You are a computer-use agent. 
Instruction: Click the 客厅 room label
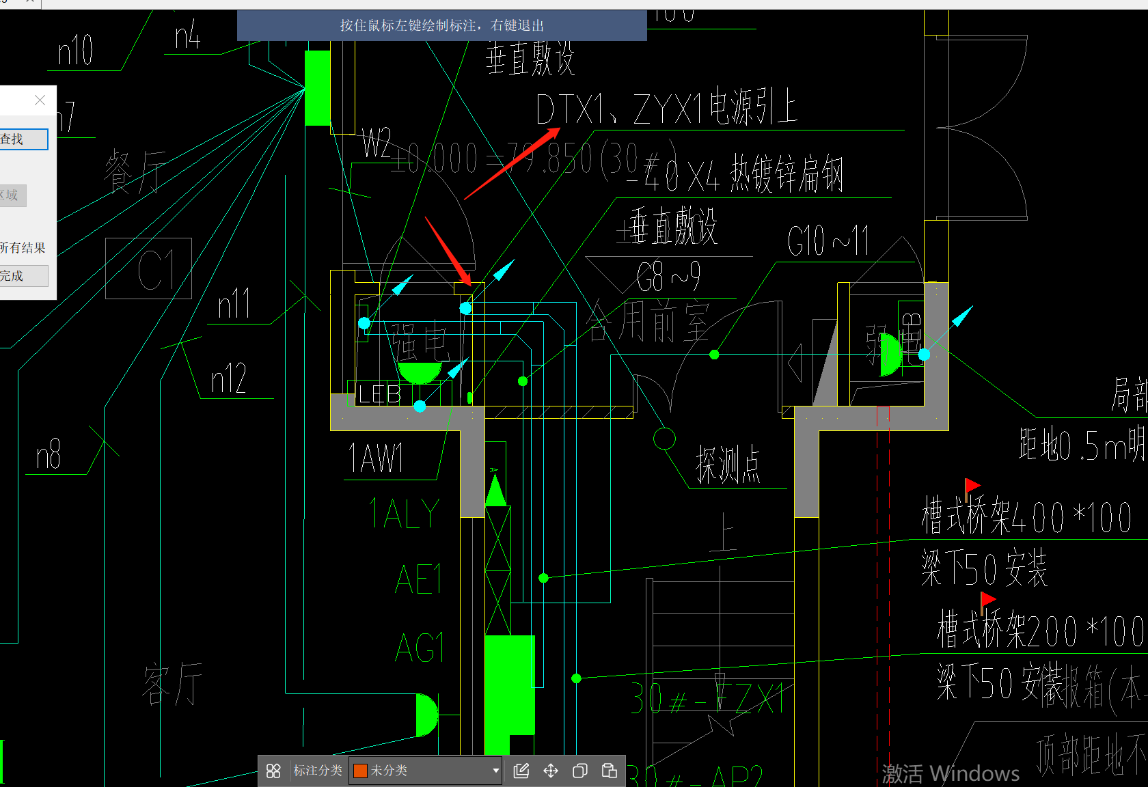pos(172,683)
